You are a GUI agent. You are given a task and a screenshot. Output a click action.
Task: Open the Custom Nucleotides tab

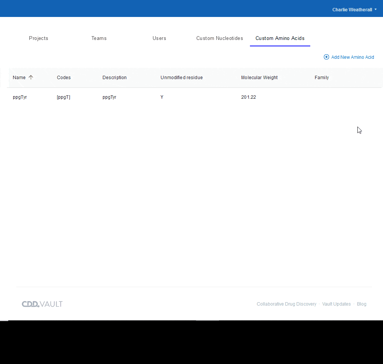coord(220,38)
